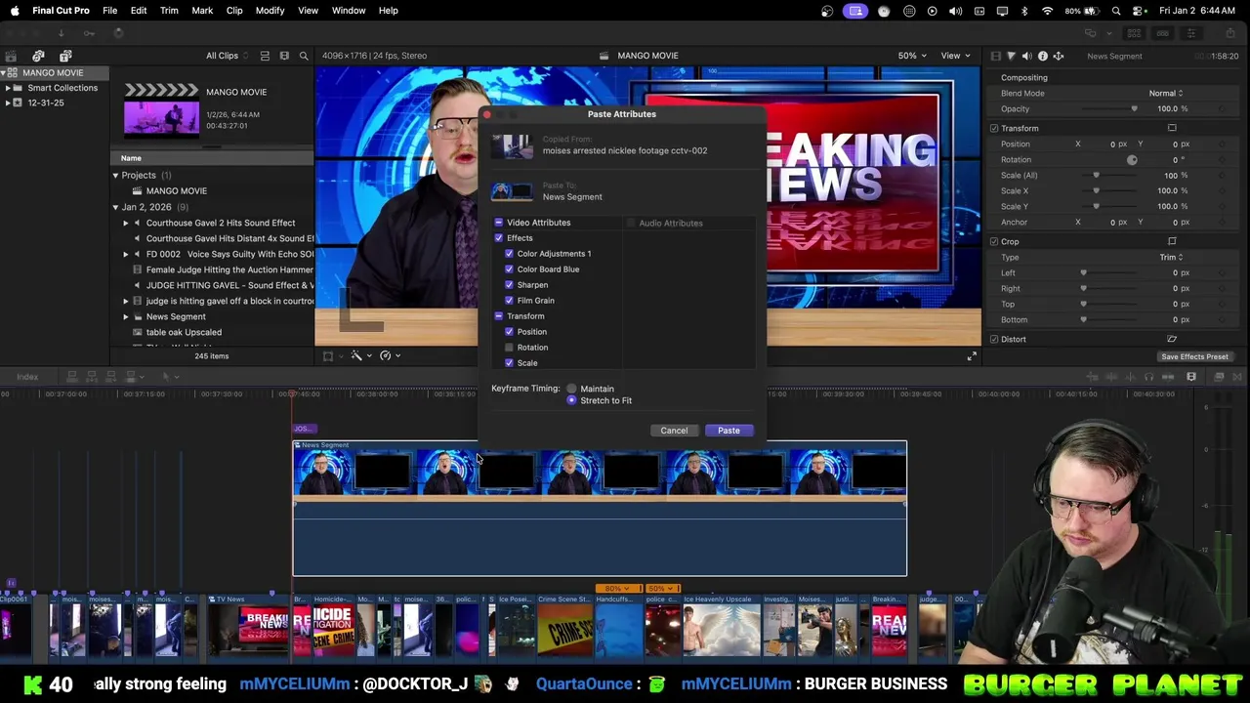Expand the 12-31-25 event
The height and width of the screenshot is (703, 1250).
point(8,103)
